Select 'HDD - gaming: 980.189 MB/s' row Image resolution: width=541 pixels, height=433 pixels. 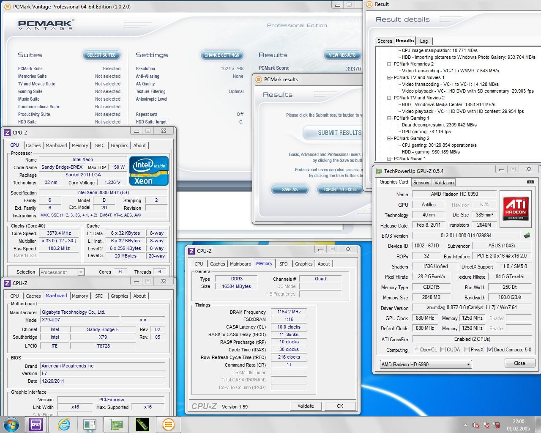[431, 152]
